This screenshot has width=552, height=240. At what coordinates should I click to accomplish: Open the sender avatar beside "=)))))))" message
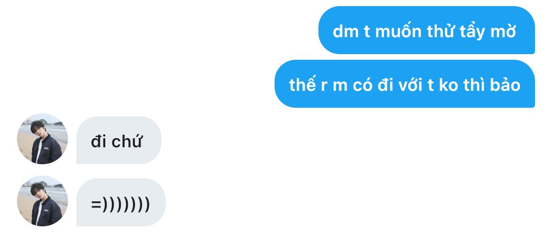coord(42,201)
